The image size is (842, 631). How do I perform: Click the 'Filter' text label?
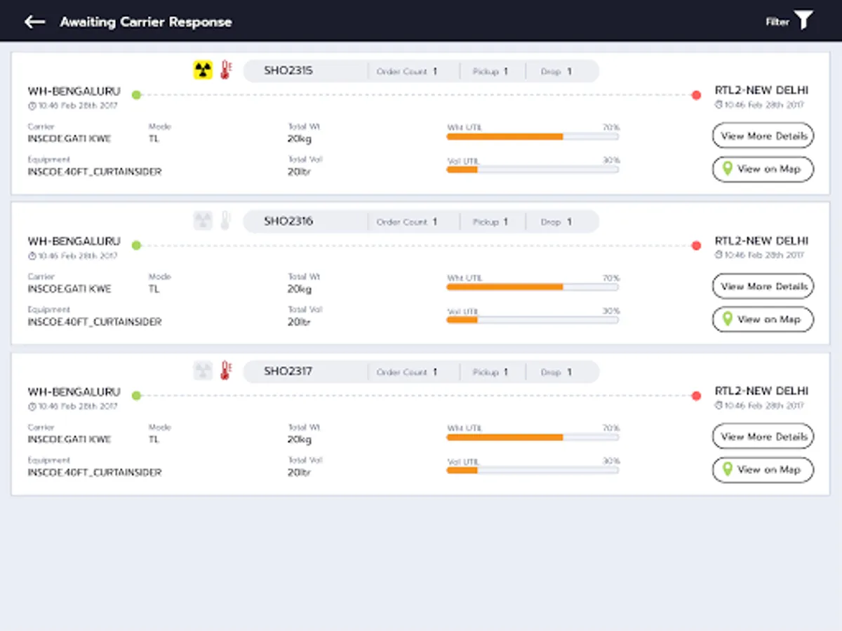(777, 22)
